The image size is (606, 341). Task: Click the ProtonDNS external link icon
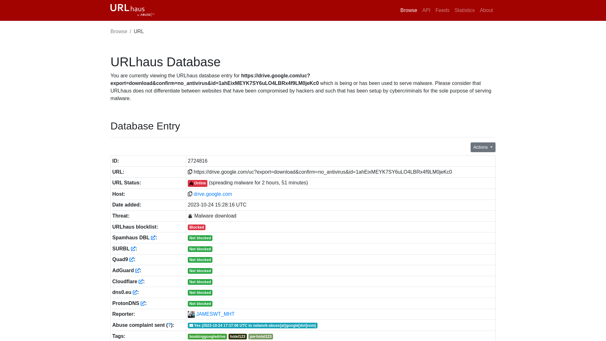click(x=143, y=303)
